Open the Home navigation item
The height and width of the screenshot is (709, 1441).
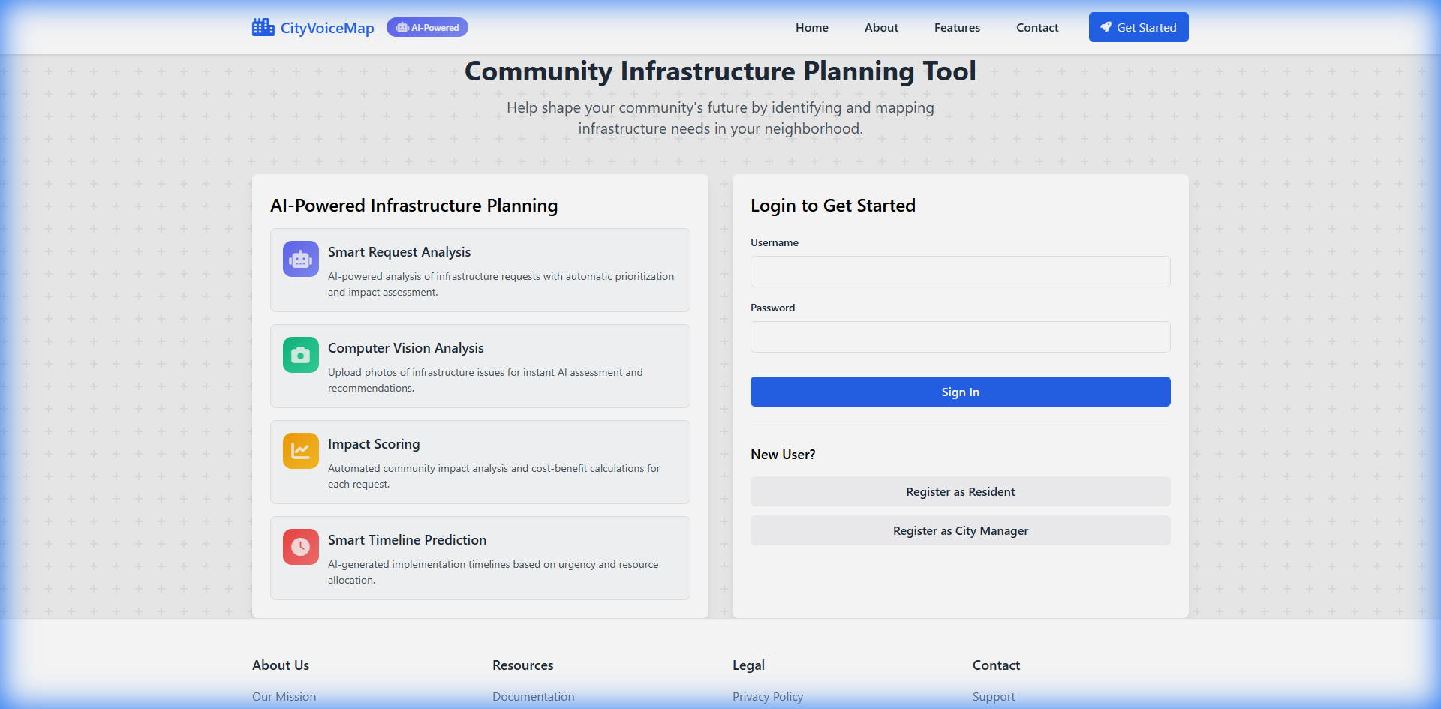click(x=811, y=28)
